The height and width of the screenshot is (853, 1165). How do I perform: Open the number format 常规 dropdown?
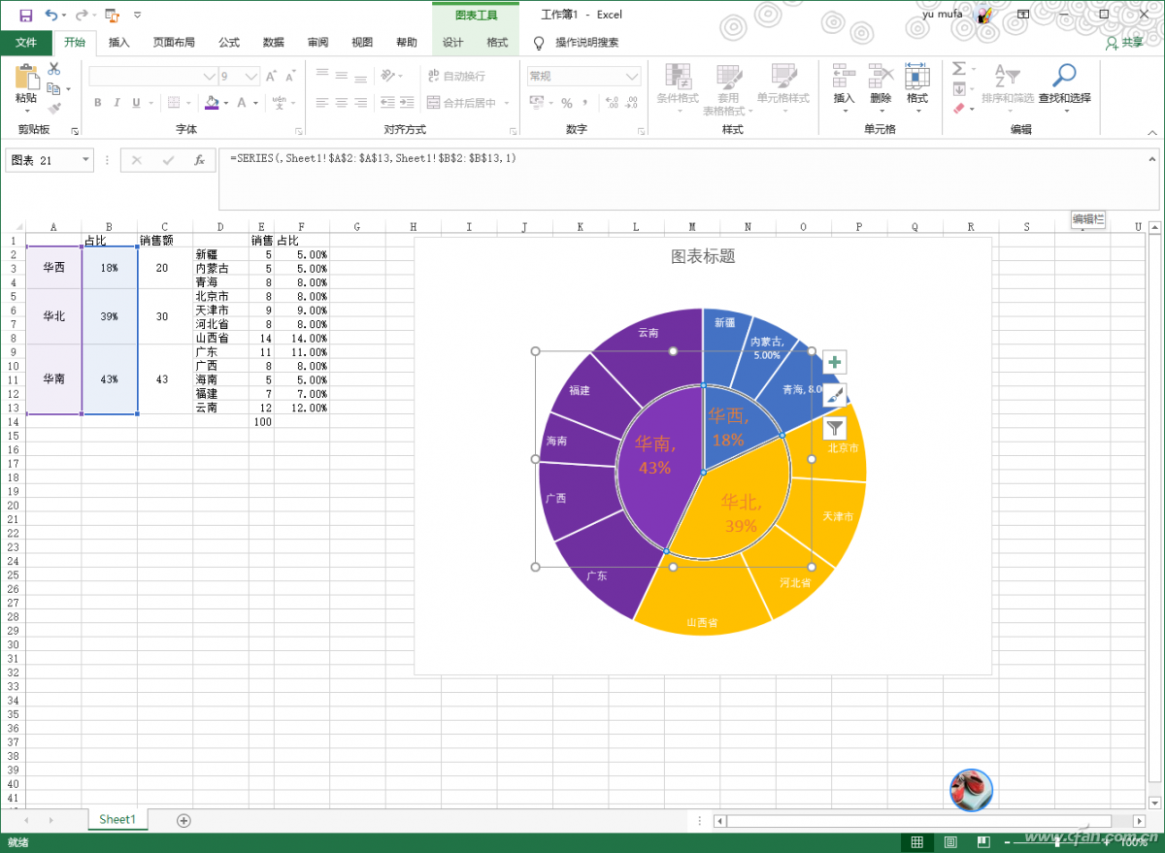tap(632, 76)
